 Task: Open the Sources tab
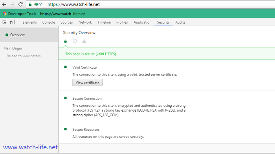(x=67, y=22)
